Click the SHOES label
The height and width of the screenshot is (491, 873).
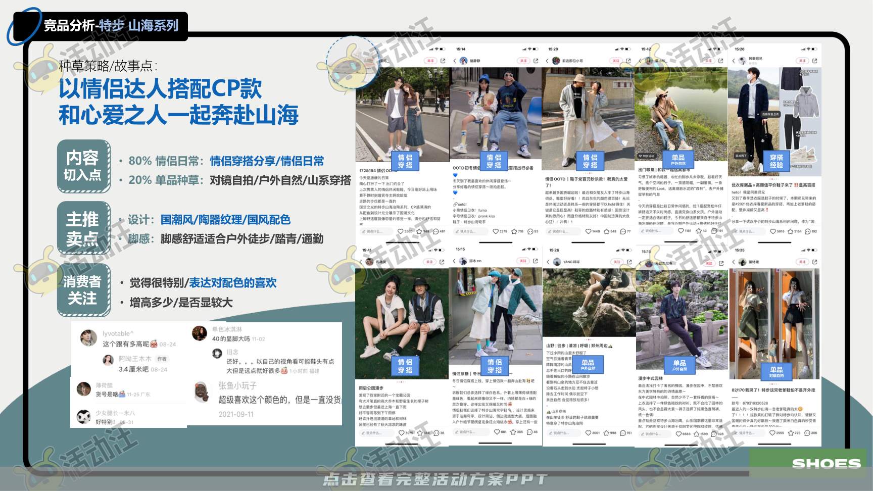(x=826, y=464)
